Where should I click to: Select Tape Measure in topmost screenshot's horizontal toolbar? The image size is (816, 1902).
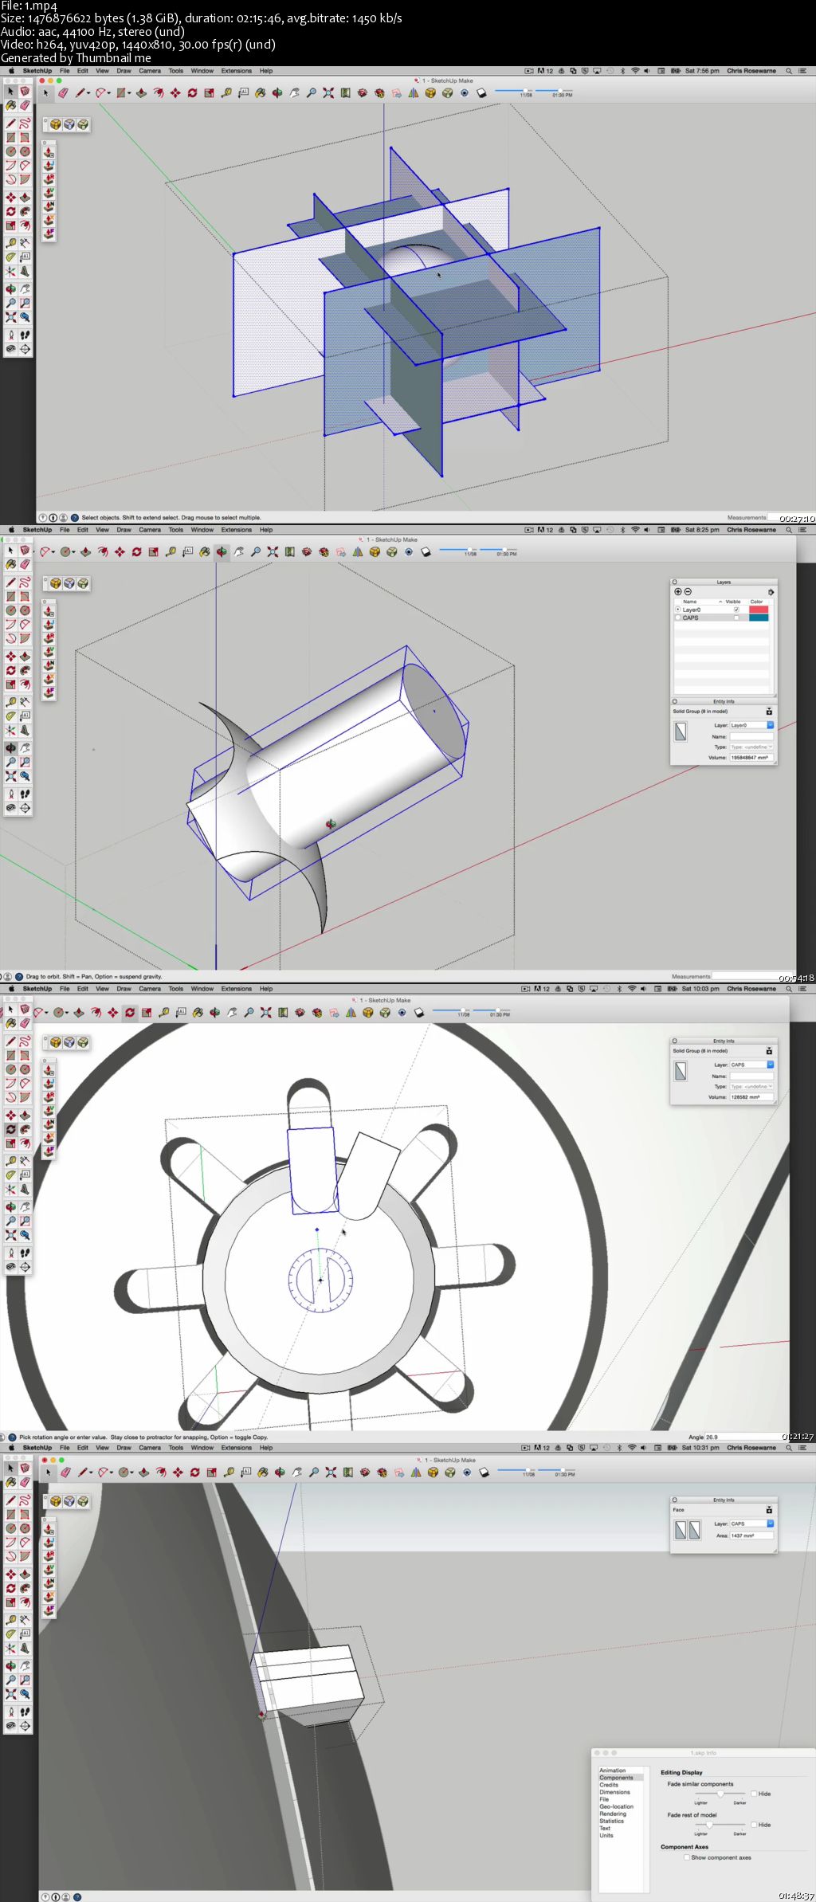[x=226, y=93]
